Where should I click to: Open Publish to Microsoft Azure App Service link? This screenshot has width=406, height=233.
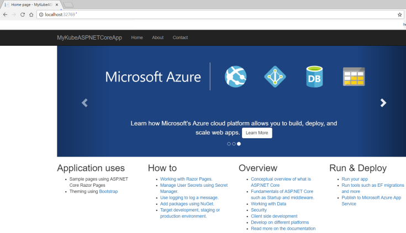(371, 201)
